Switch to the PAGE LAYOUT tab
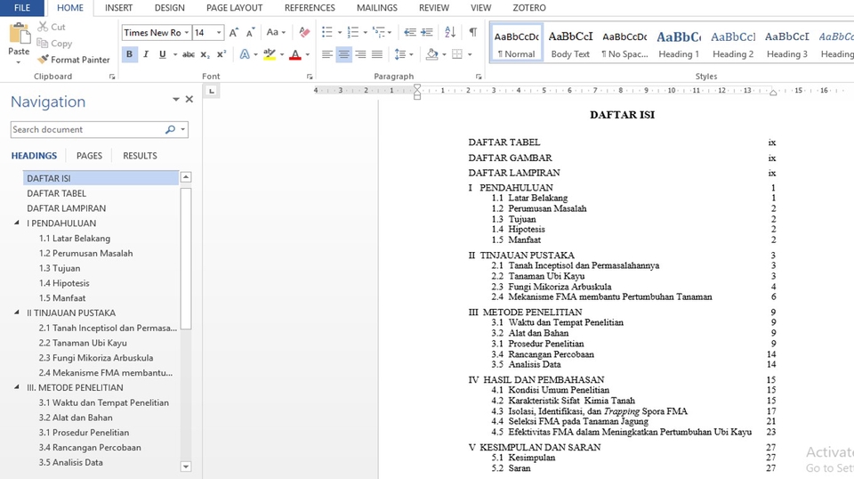This screenshot has height=479, width=854. [234, 8]
